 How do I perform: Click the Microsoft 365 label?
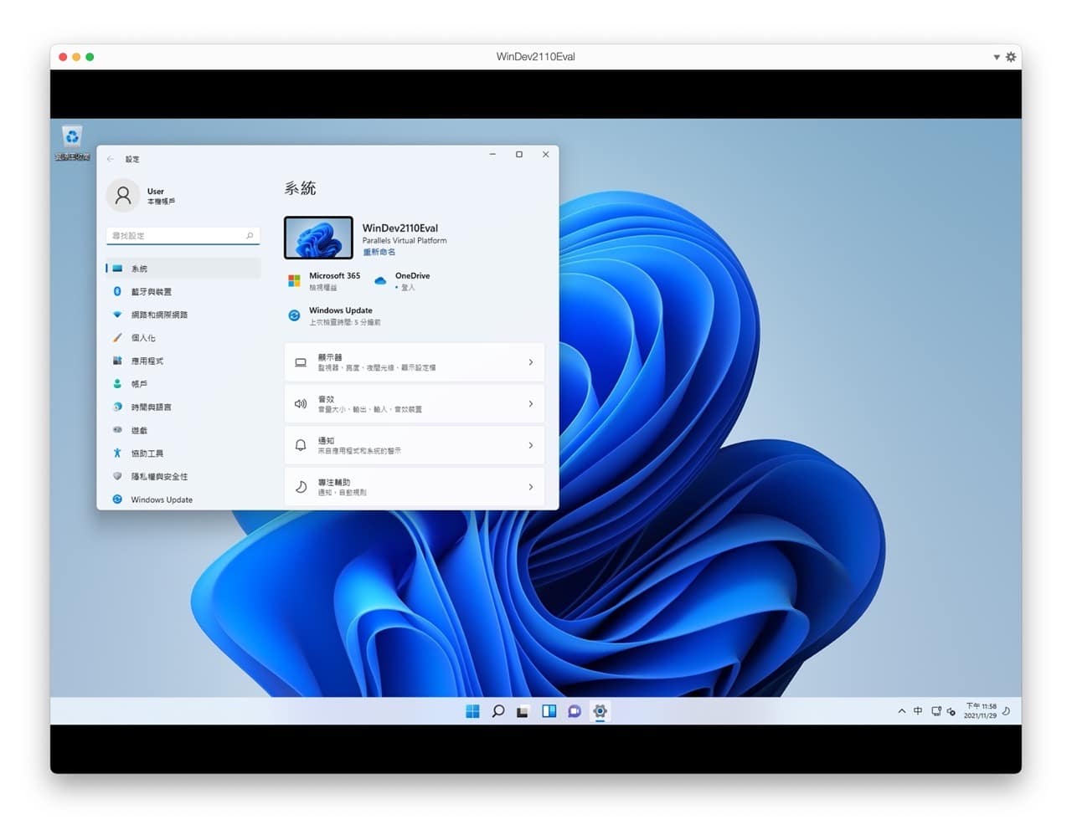(334, 275)
